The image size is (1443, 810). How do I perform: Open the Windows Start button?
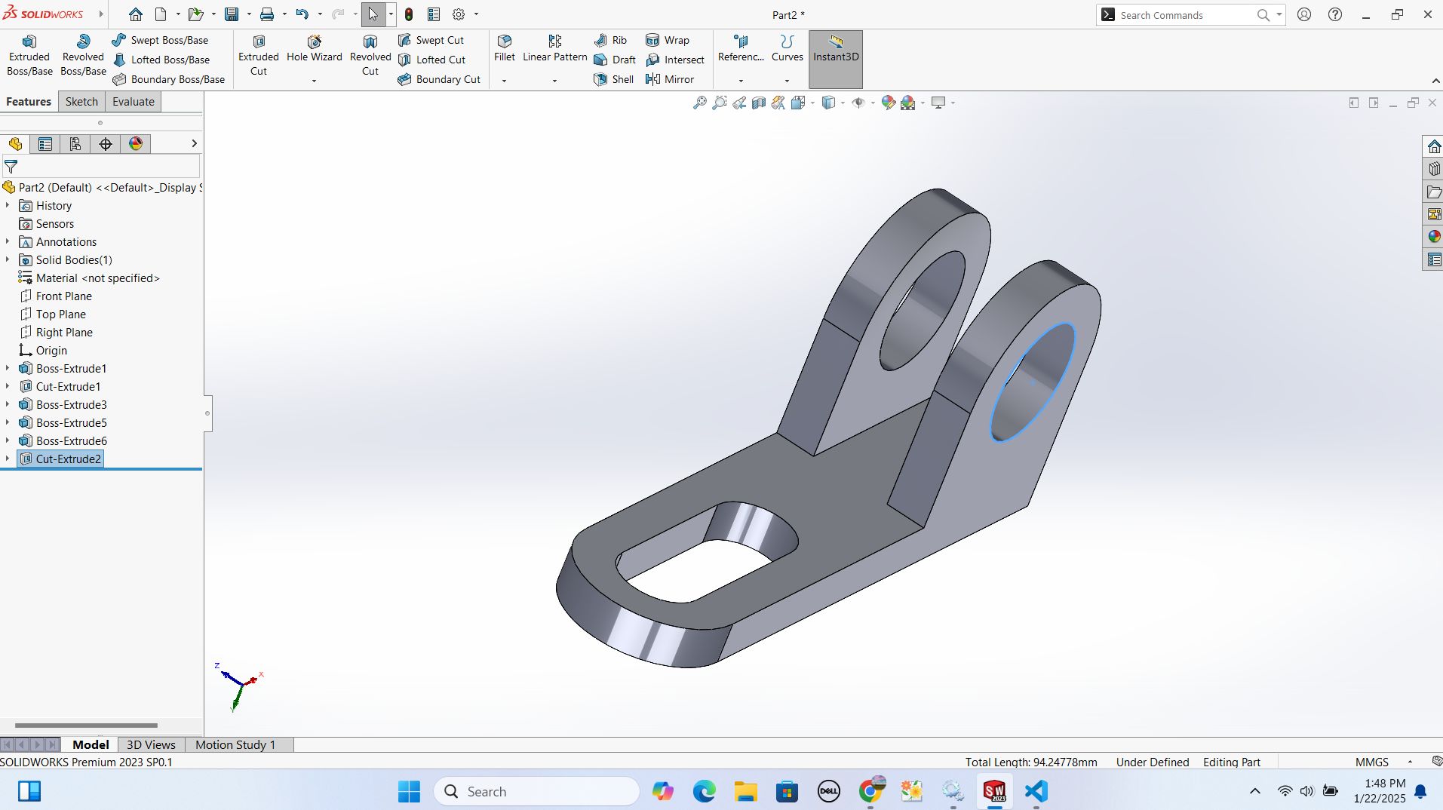pos(409,791)
